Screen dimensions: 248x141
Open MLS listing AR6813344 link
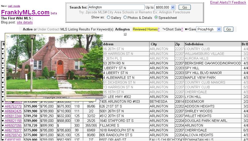13,116
